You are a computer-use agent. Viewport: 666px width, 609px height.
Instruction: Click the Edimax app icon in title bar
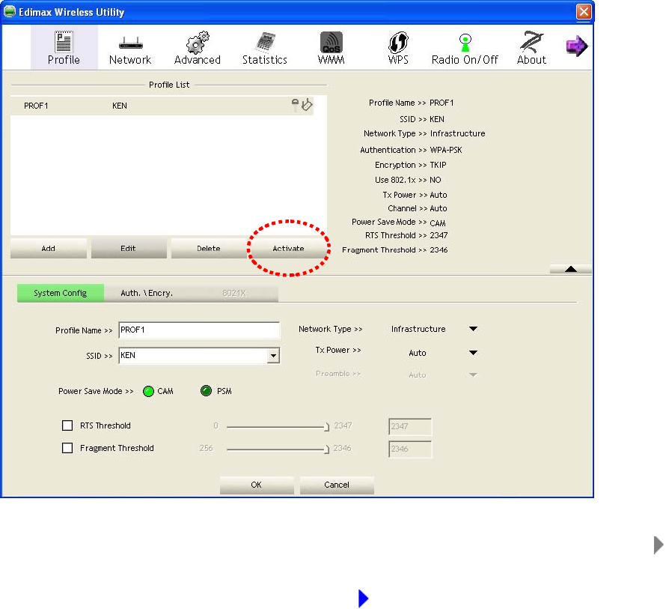click(9, 11)
